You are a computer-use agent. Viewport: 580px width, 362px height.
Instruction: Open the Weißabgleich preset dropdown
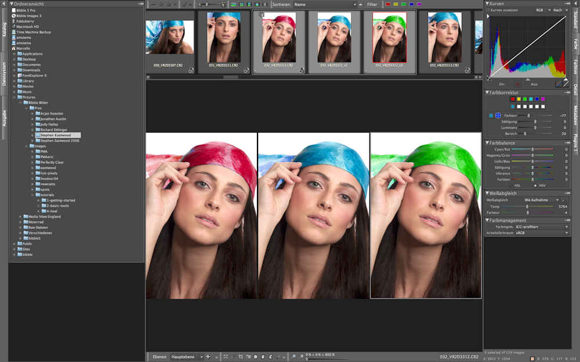point(541,200)
